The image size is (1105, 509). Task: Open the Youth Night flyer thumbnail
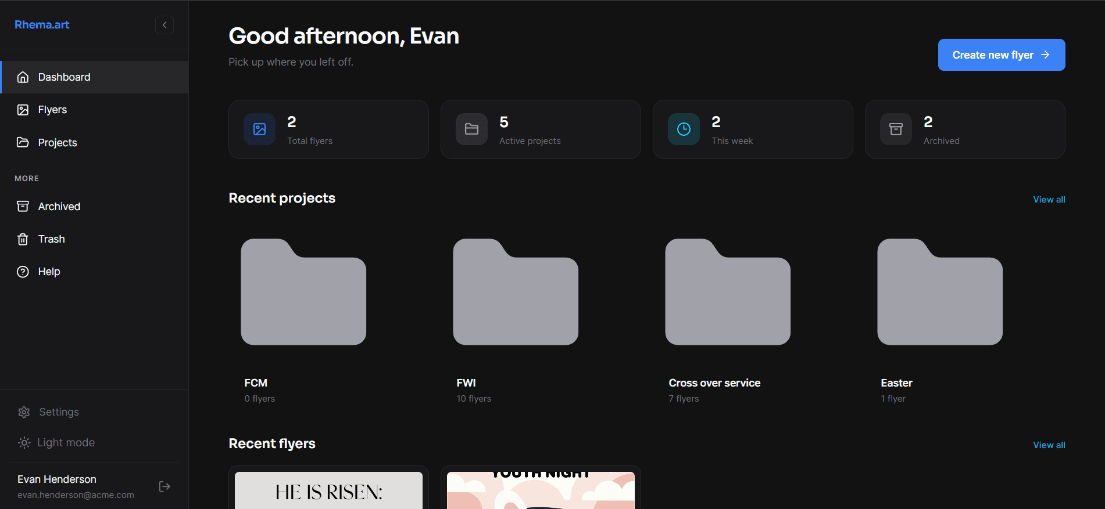click(541, 490)
